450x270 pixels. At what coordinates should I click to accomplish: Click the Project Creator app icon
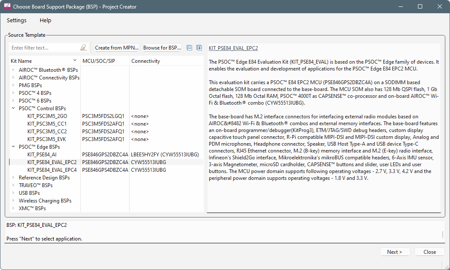7,7
